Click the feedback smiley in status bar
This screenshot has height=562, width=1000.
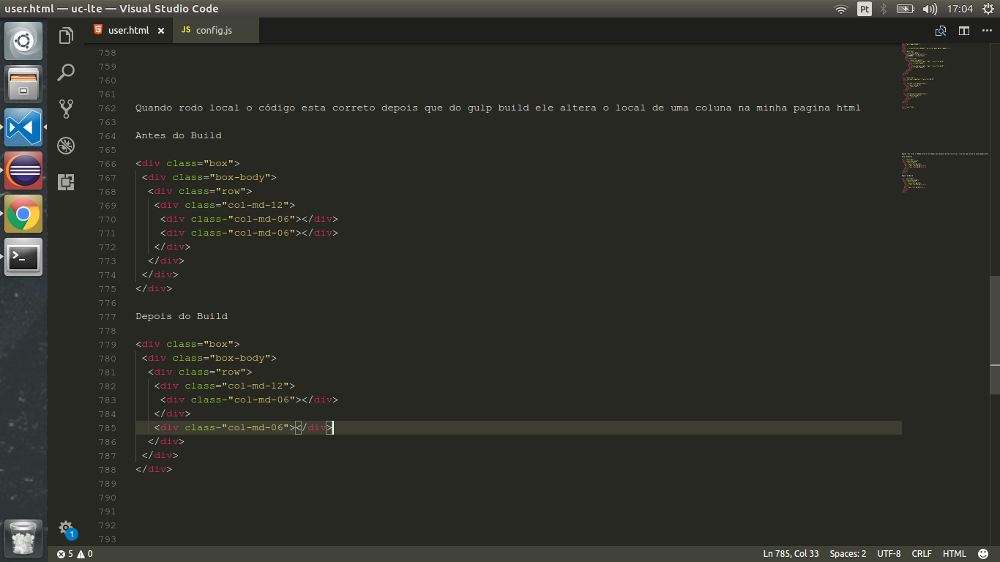point(983,554)
